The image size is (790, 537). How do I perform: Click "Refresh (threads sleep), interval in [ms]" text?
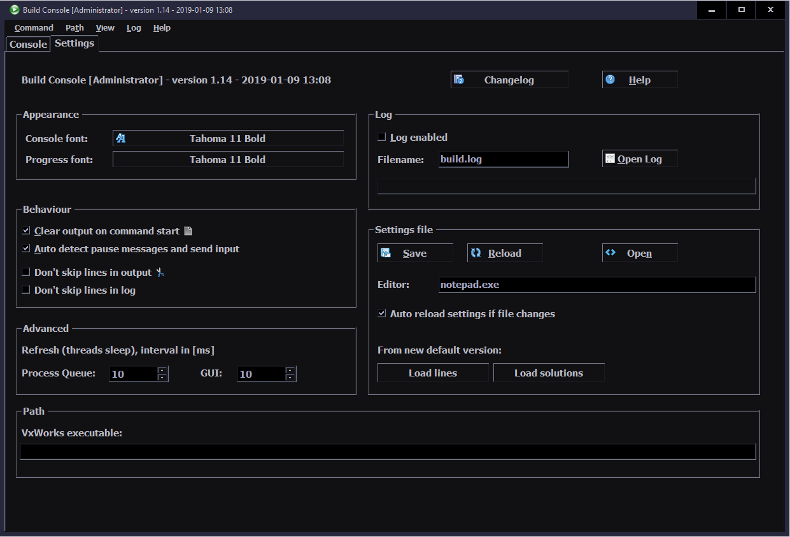tap(118, 350)
